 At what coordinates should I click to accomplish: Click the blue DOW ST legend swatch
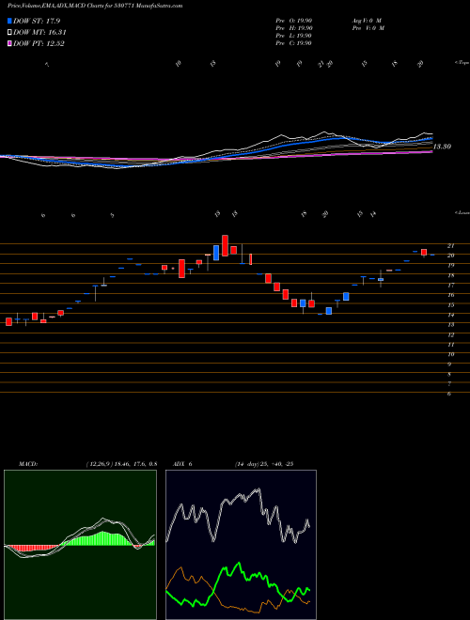(10, 21)
